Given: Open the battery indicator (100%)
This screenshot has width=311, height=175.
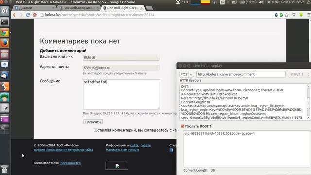Looking at the screenshot, I should pyautogui.click(x=247, y=2).
